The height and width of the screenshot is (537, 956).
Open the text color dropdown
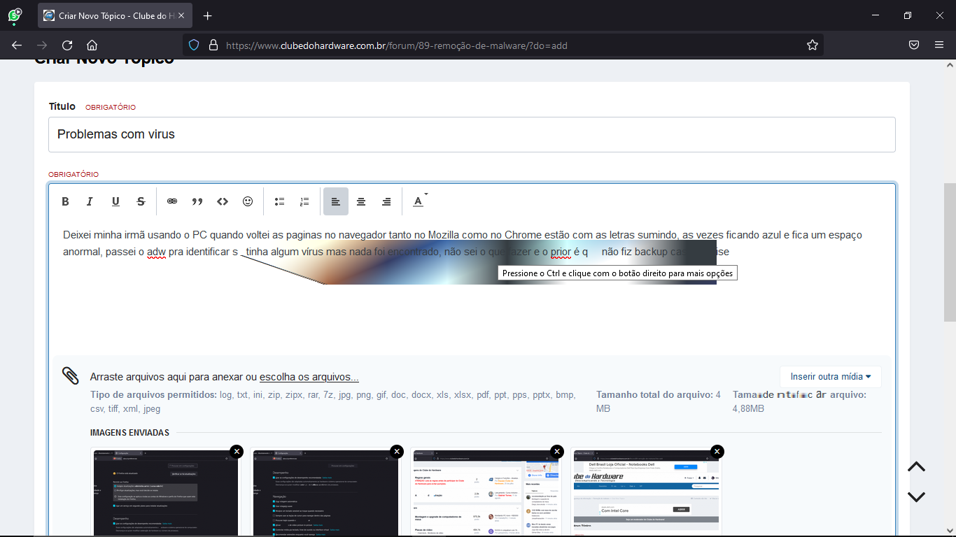coord(419,201)
